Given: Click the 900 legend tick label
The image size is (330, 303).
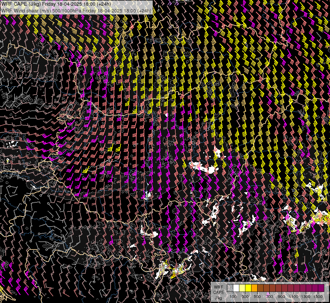Looking at the screenshot, I should [281, 297].
